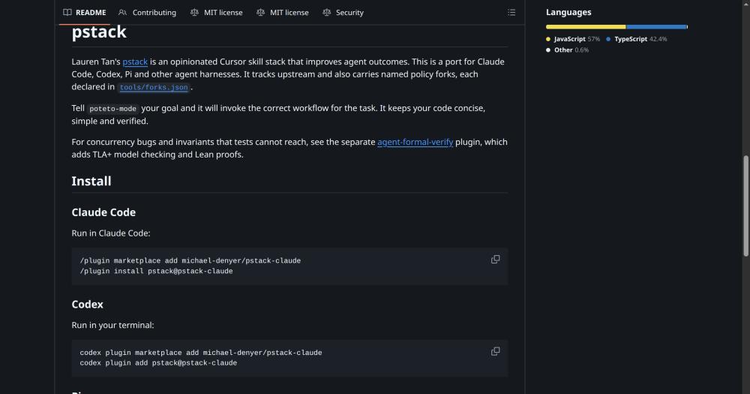The height and width of the screenshot is (394, 750).
Task: Click the Languages sidebar heading
Action: point(568,13)
